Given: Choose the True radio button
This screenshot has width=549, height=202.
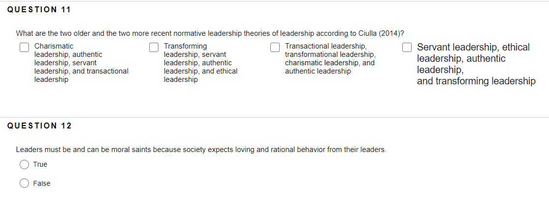Looking at the screenshot, I should coord(24,165).
